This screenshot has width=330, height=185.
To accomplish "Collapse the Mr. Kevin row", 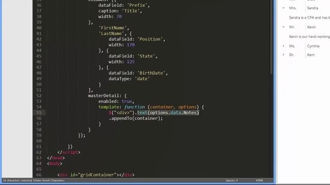I will pos(284,27).
